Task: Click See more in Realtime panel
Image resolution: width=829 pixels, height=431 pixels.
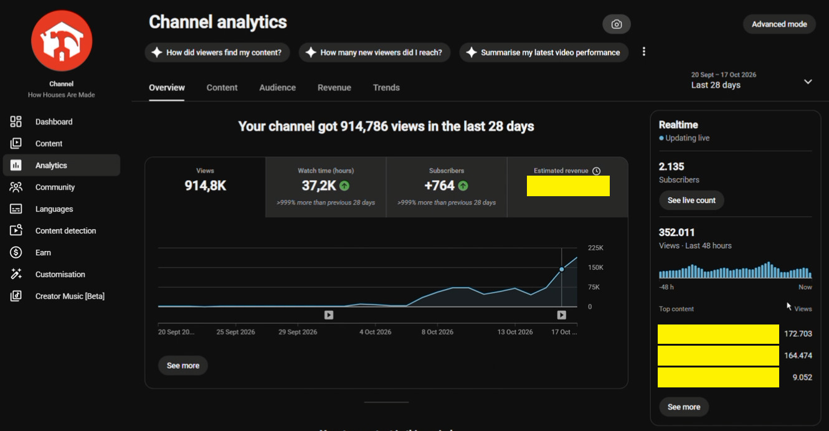Action: [x=684, y=407]
